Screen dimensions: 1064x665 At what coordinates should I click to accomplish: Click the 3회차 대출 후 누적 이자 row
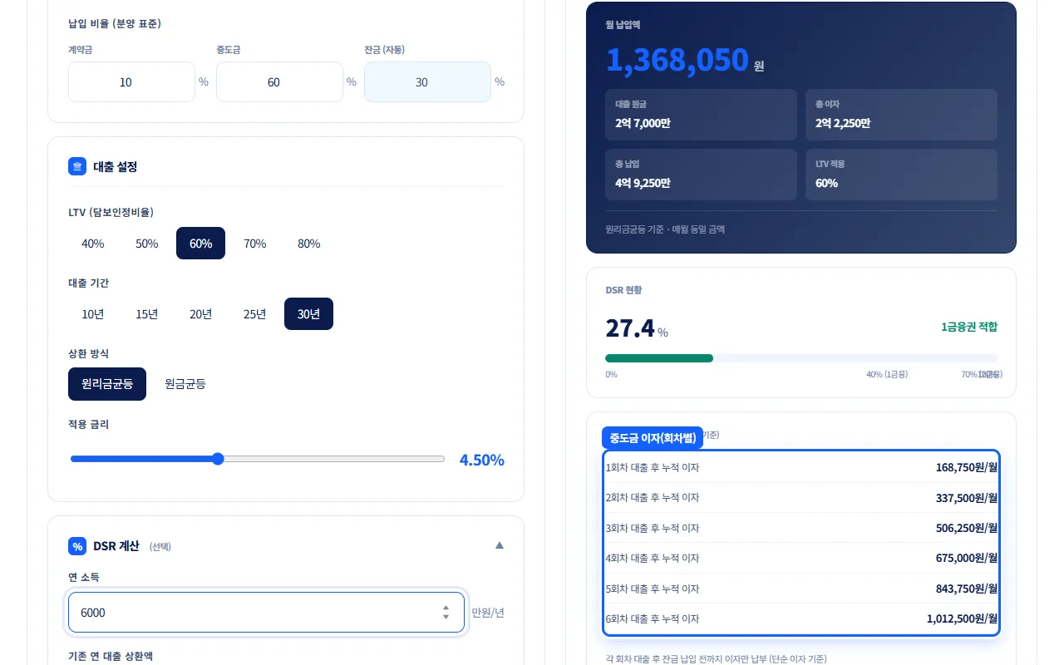(x=801, y=528)
